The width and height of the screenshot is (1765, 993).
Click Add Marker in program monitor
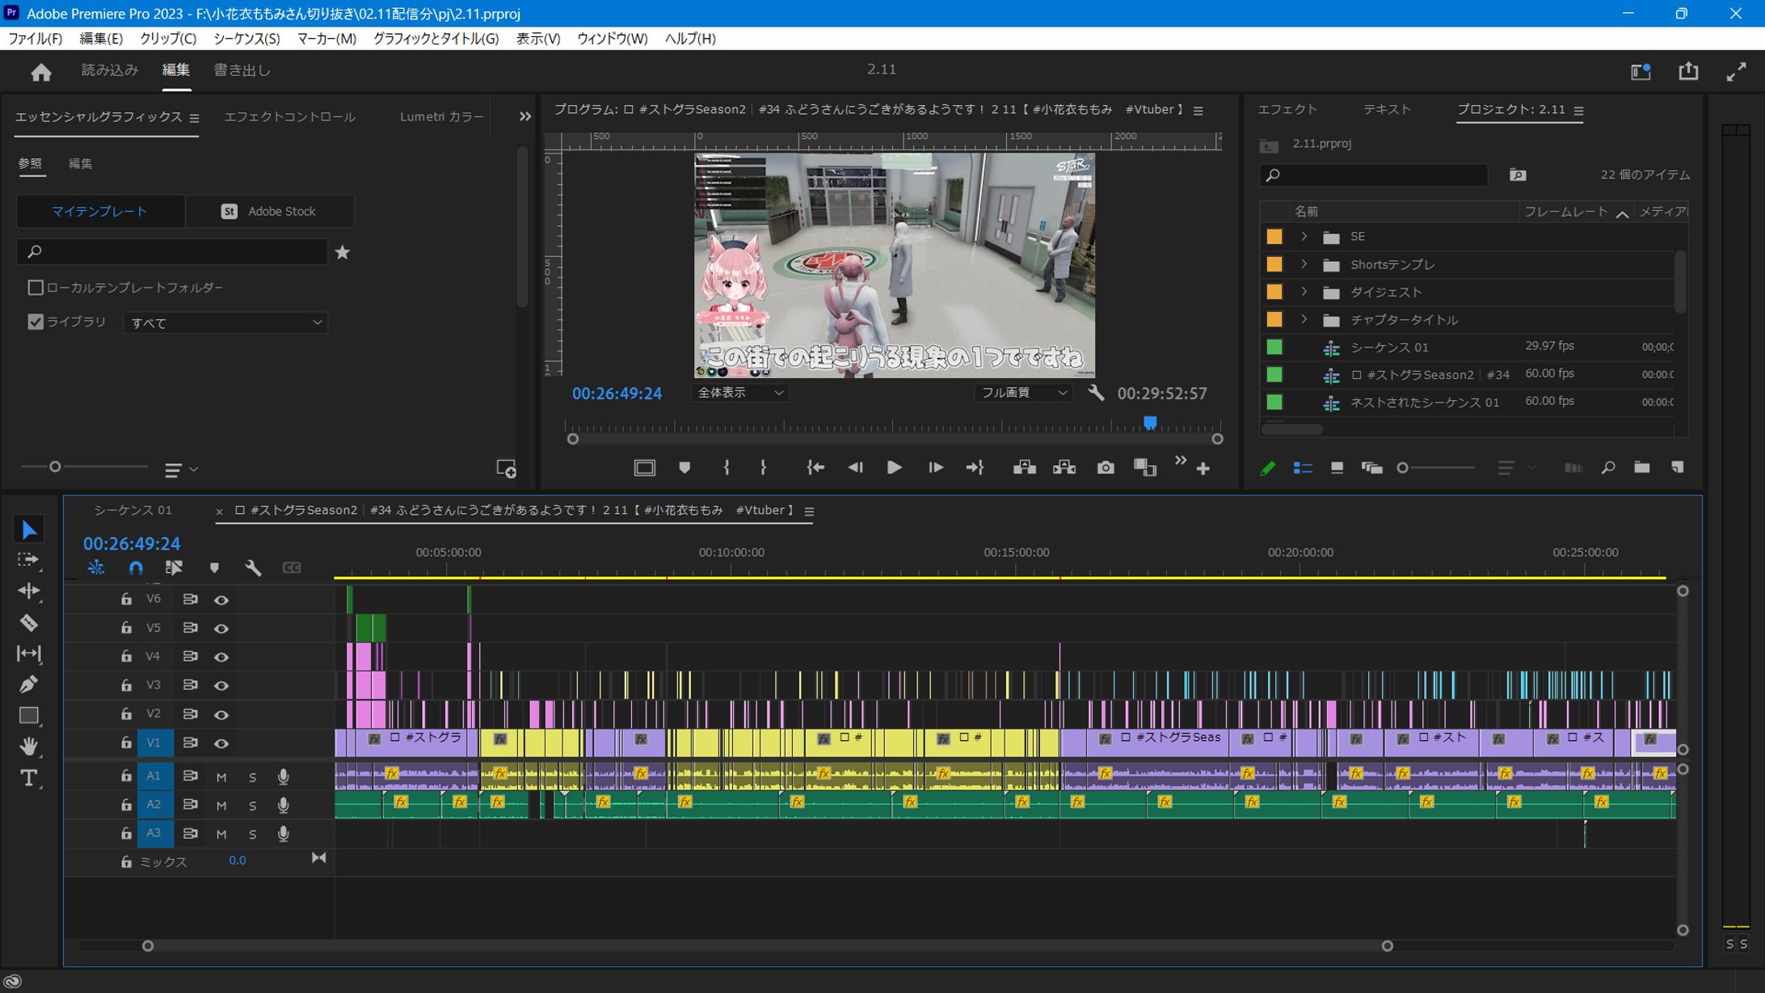(685, 468)
